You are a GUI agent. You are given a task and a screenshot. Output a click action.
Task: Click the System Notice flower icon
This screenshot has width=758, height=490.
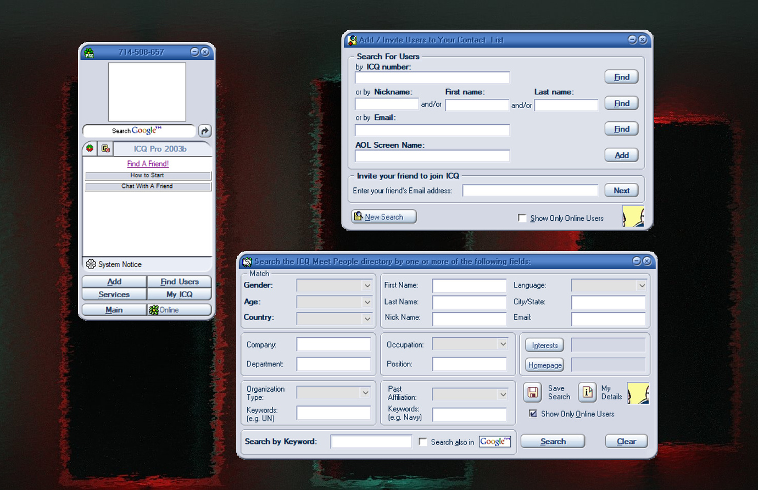91,264
